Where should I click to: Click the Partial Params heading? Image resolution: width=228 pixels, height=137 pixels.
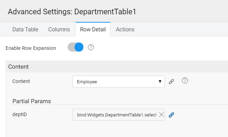[32, 101]
